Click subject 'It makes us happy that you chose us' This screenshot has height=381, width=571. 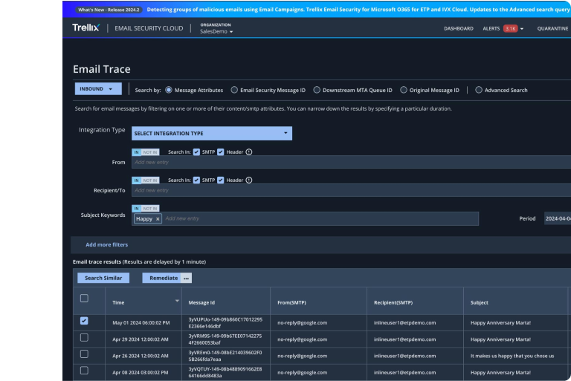(x=512, y=356)
